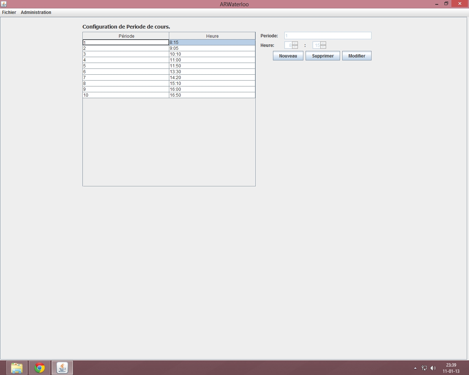469x375 pixels.
Task: Click the network status tray icon
Action: [424, 368]
